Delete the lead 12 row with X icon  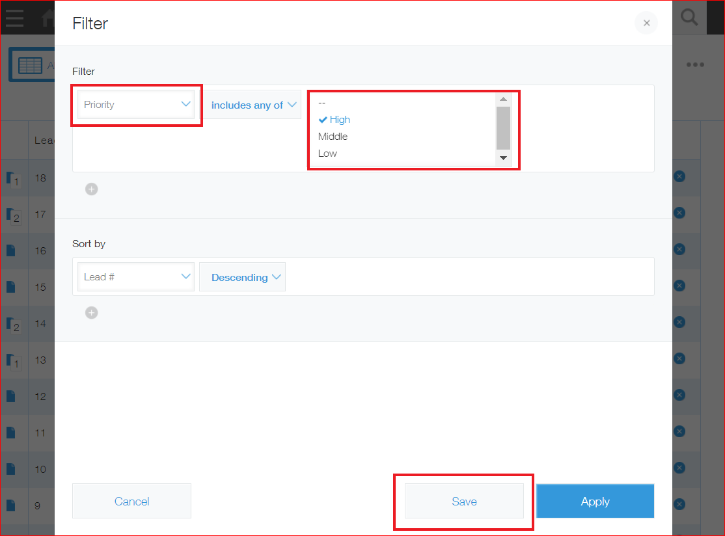pos(679,395)
